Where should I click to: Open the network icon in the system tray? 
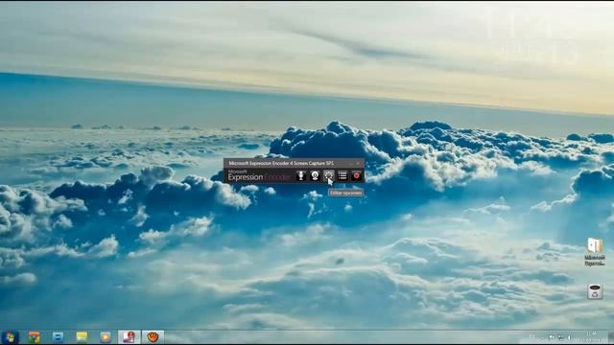(560, 337)
